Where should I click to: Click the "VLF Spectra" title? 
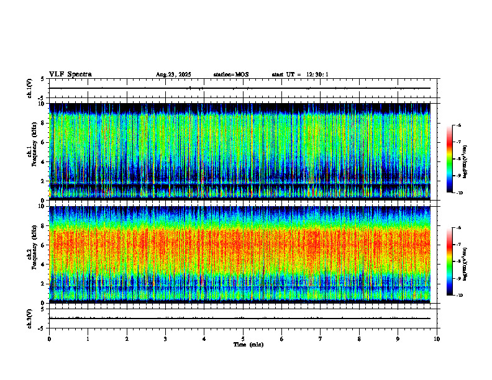(70, 75)
